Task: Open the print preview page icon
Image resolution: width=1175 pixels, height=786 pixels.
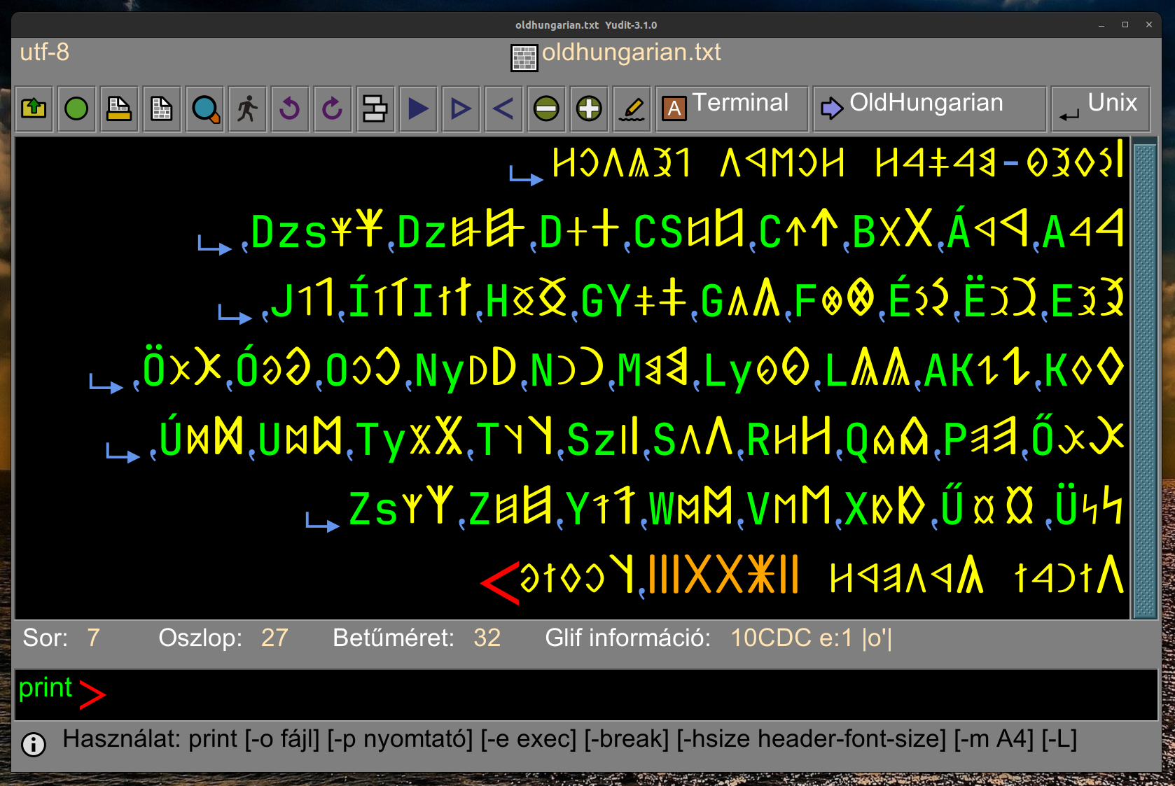Action: coord(162,109)
